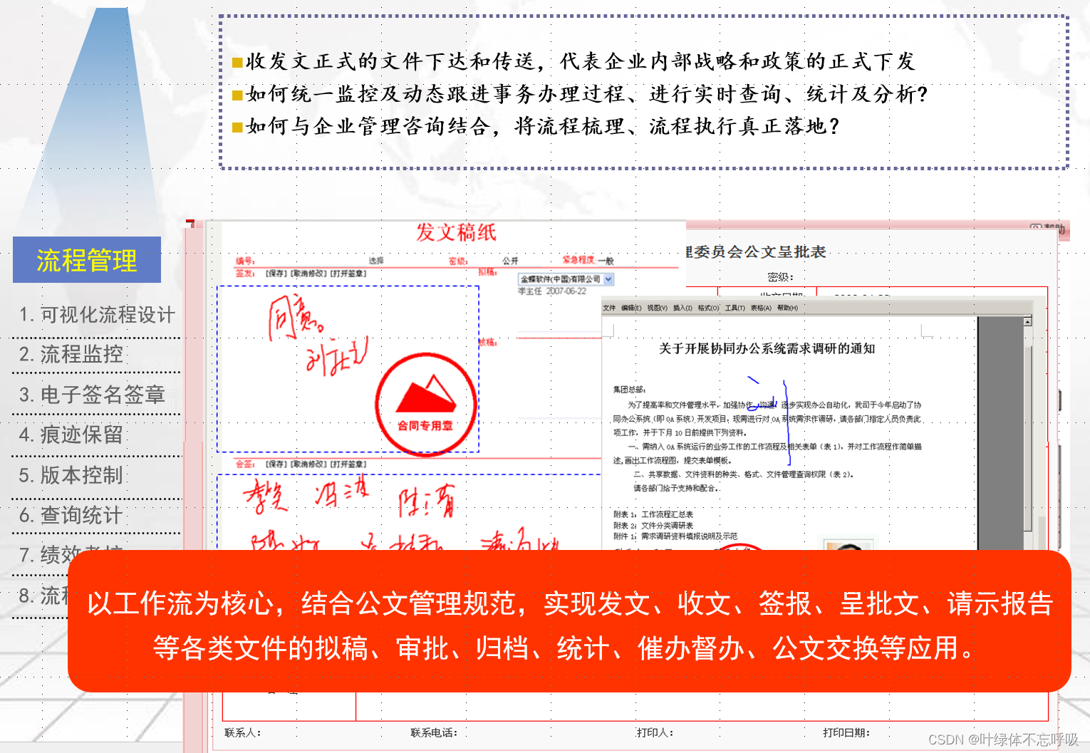Open the 格式(O) menu
1090x753 pixels.
pos(709,308)
